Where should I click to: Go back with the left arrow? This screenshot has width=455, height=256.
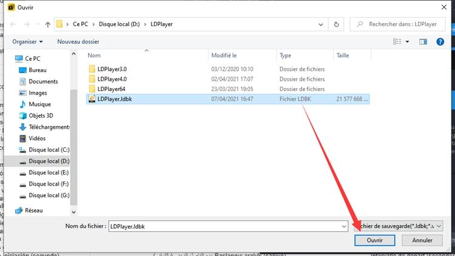click(13, 24)
